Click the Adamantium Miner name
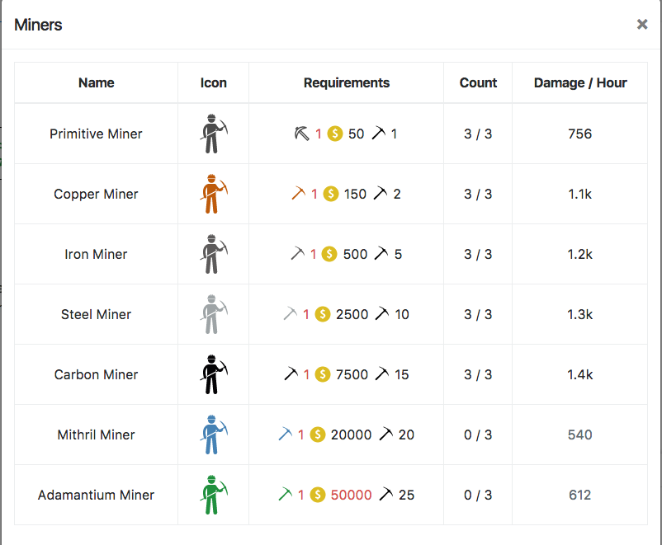This screenshot has width=662, height=545. 96,495
